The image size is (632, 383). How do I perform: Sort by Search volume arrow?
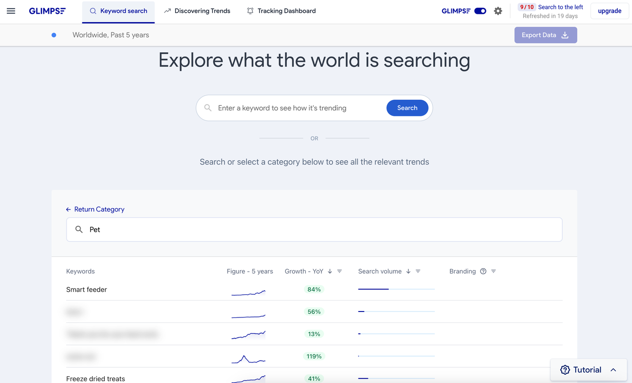(408, 272)
